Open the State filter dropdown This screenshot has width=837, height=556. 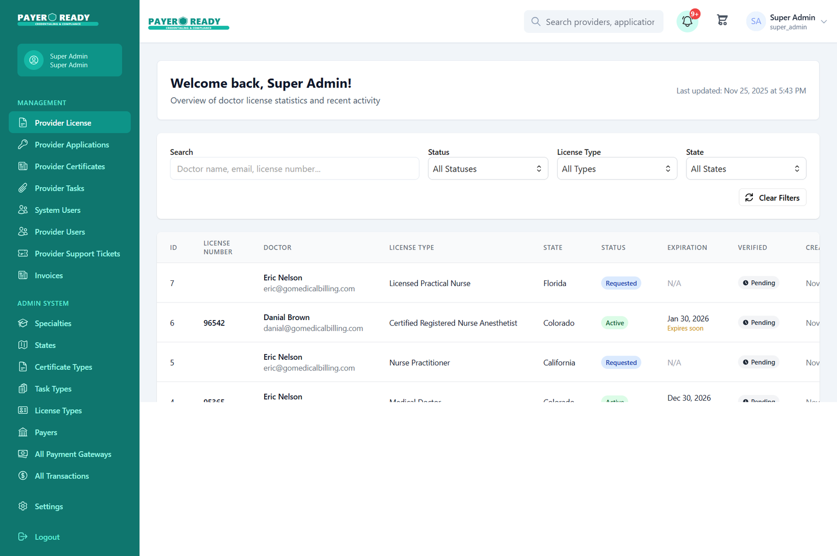[x=745, y=169]
